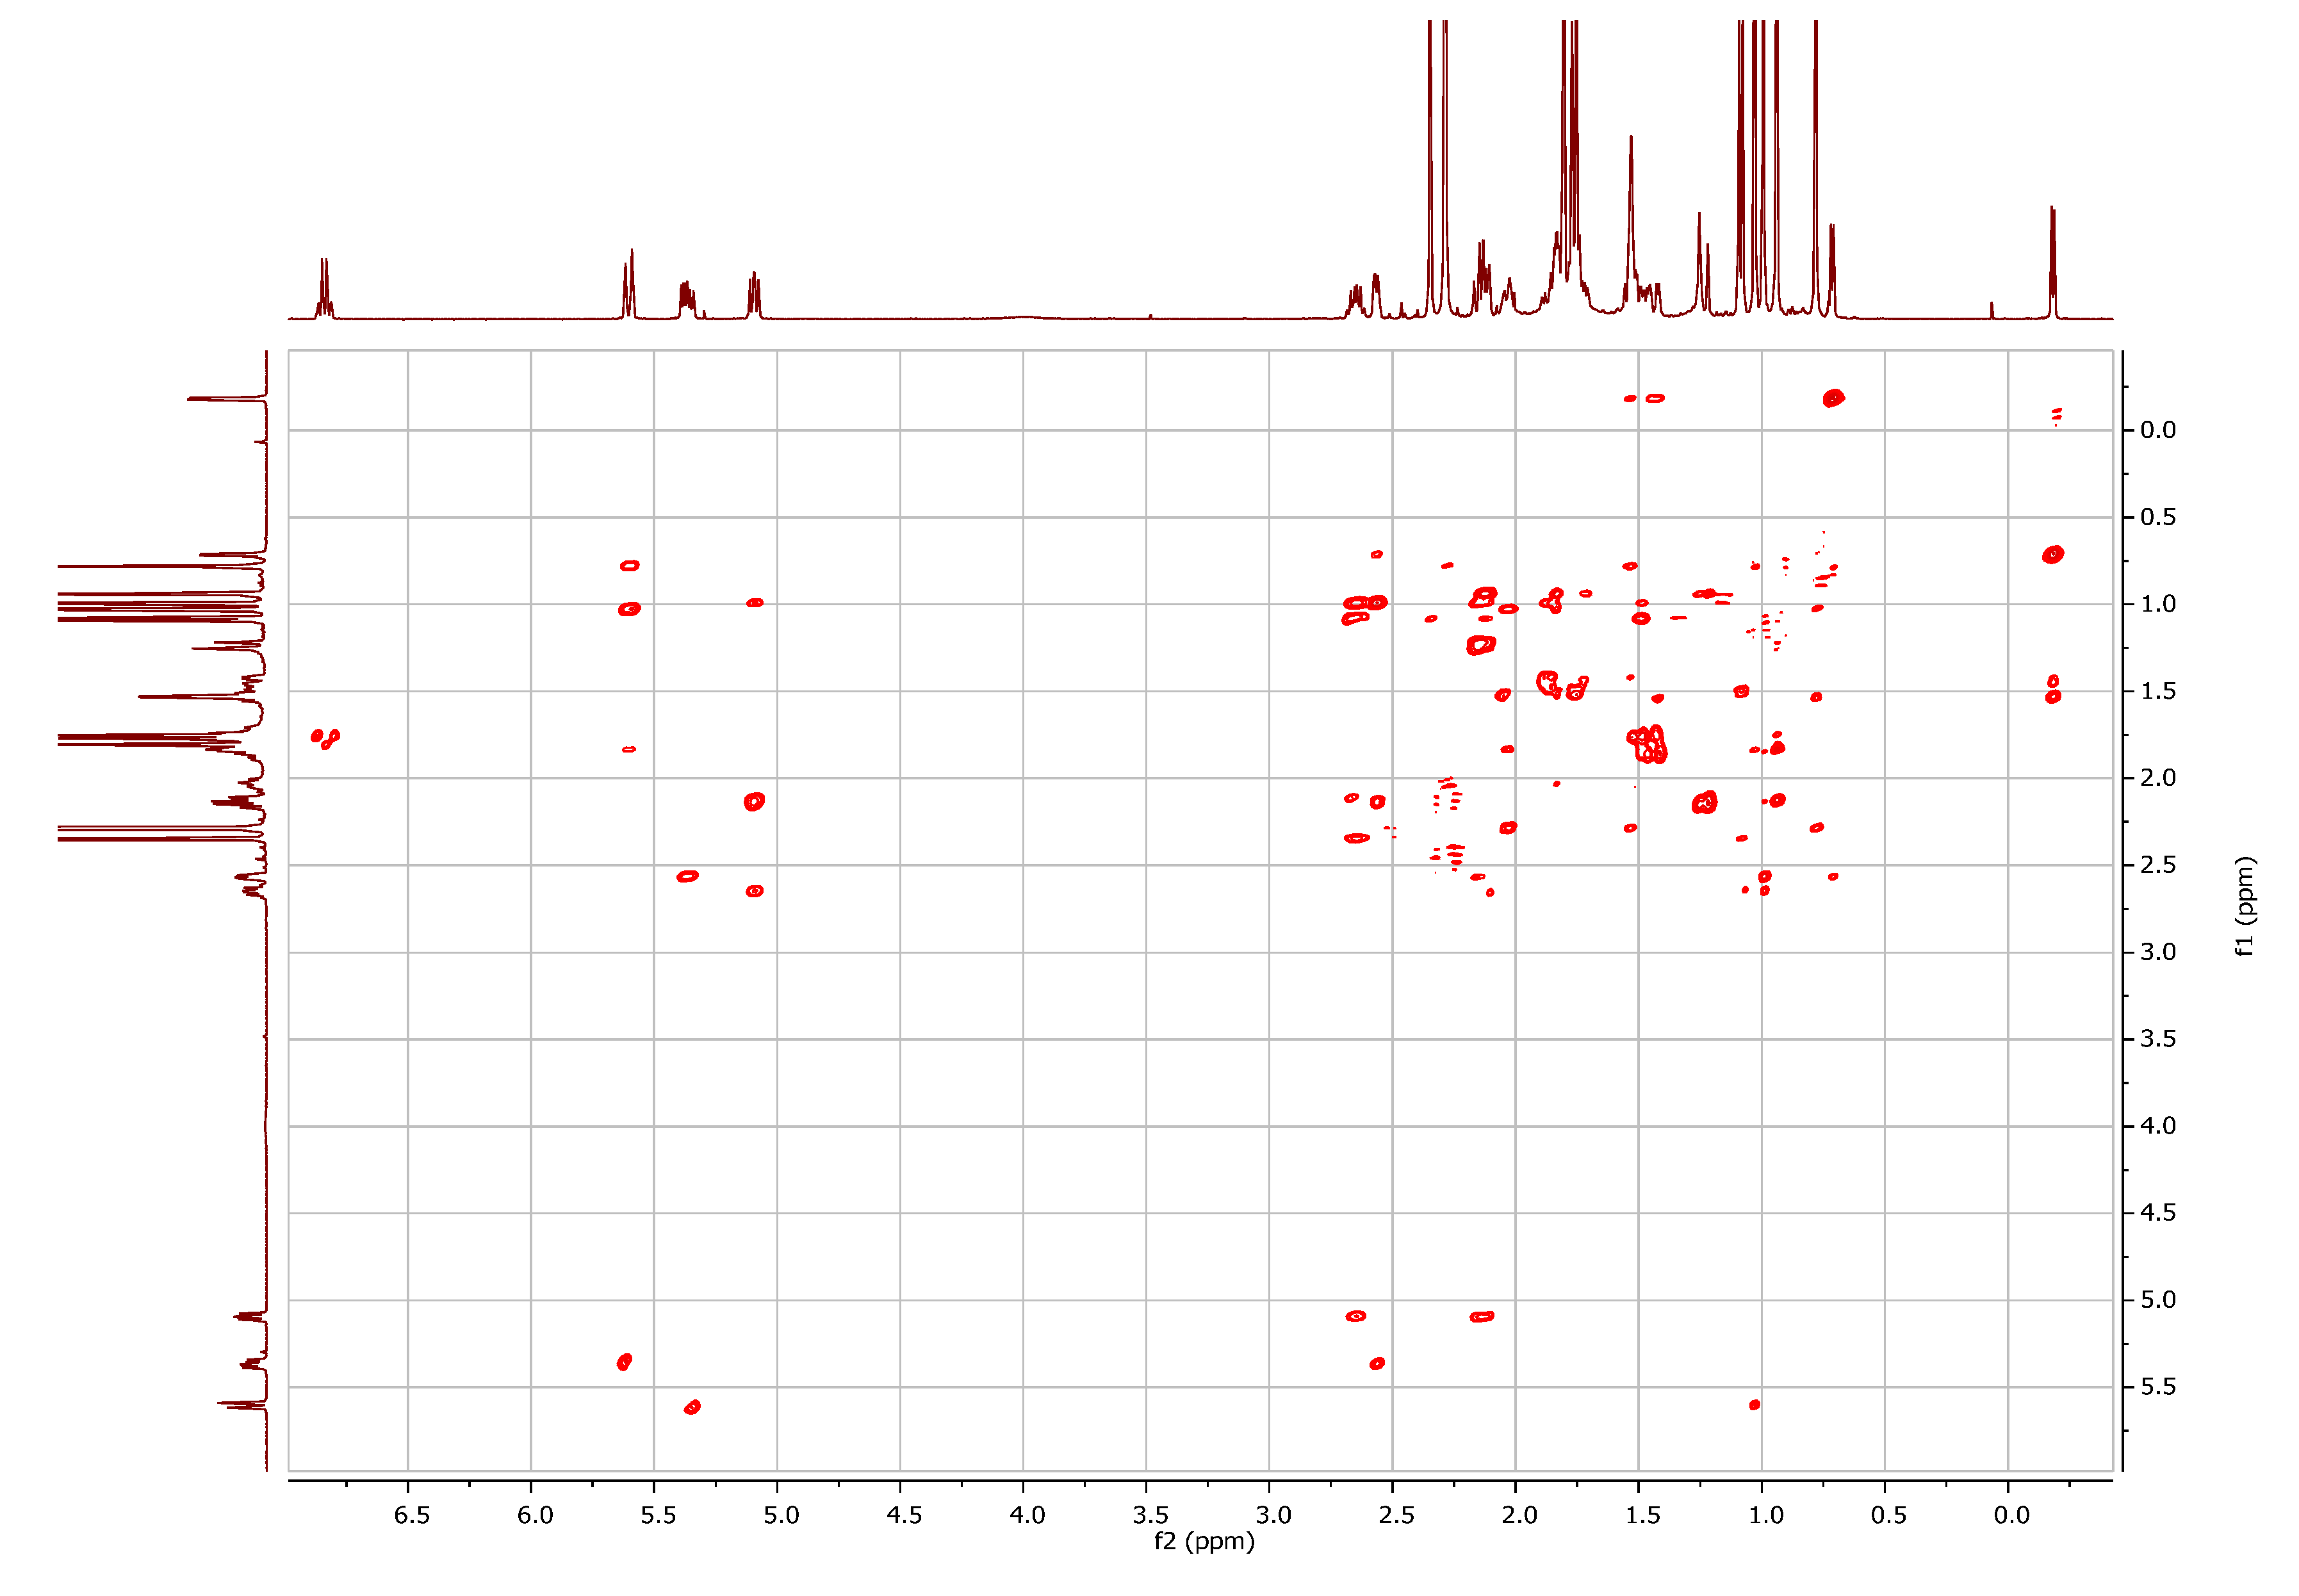Pick the 4.5 tick label on f1 axis
The image size is (2299, 1596).
point(2158,1213)
